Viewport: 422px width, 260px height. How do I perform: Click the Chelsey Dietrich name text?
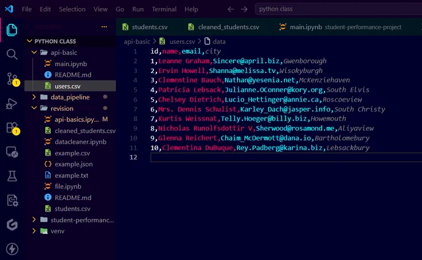point(189,100)
